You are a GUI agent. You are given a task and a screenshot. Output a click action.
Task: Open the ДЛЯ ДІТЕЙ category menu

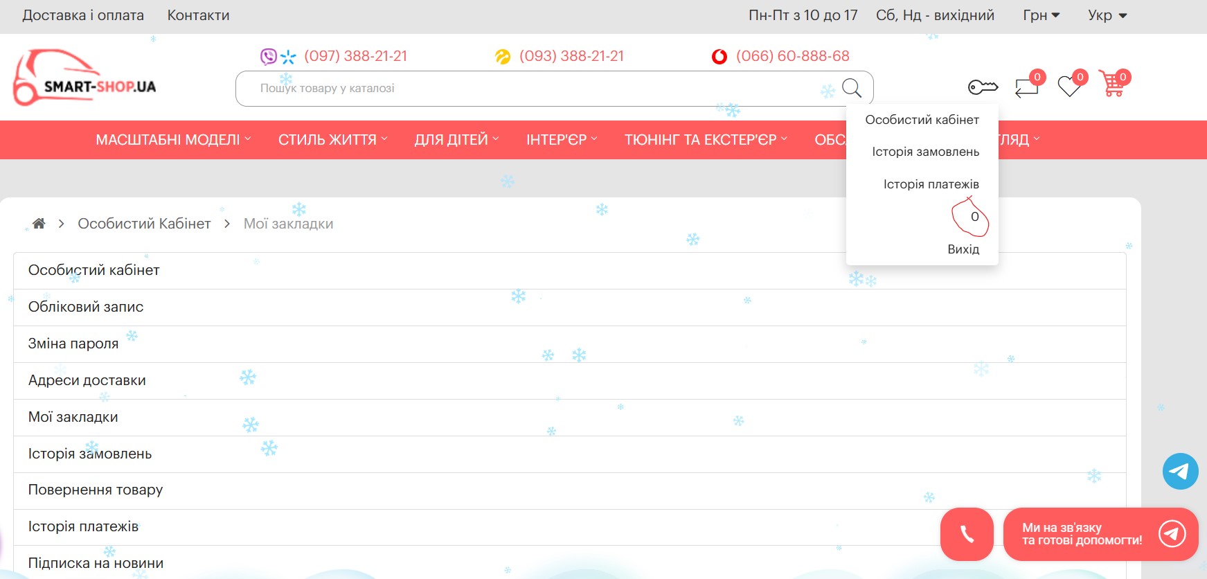tap(456, 140)
